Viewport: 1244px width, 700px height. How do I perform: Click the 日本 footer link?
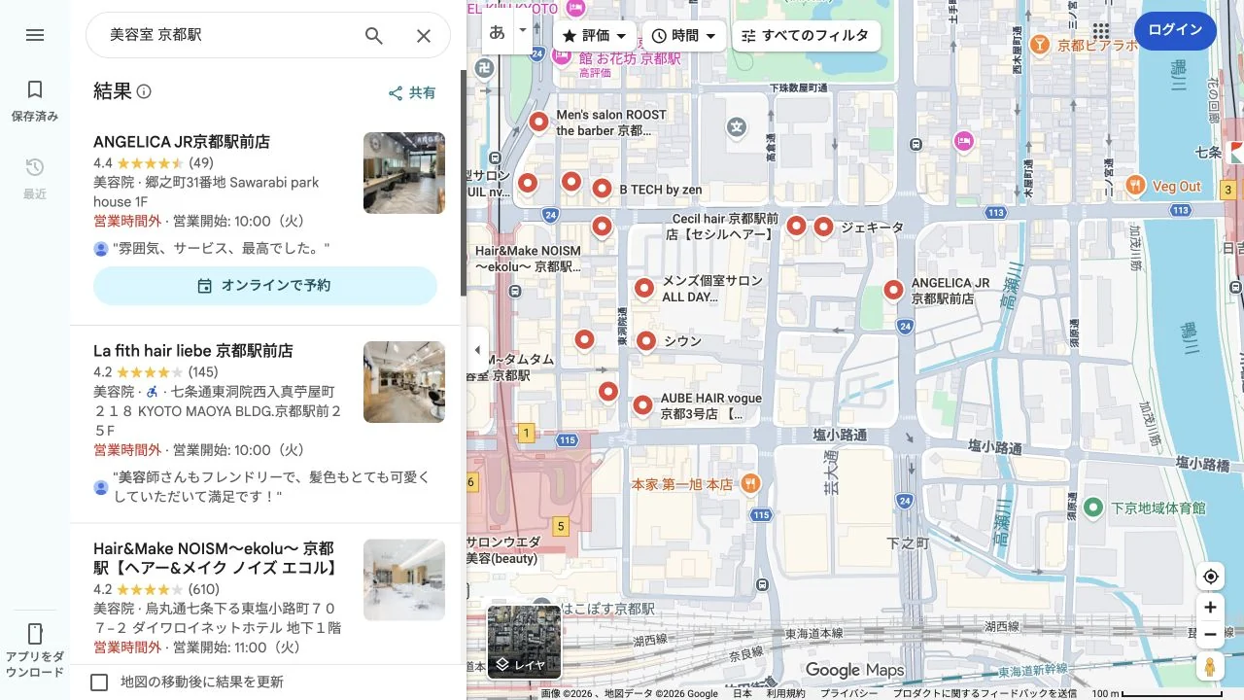(x=743, y=693)
